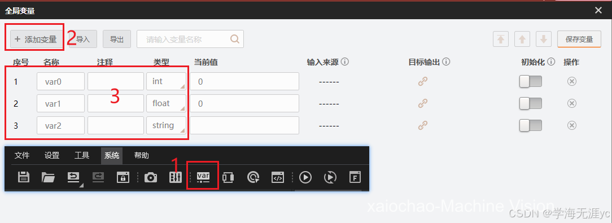612x223 pixels.
Task: Delete the var2 variable row
Action: click(x=571, y=125)
